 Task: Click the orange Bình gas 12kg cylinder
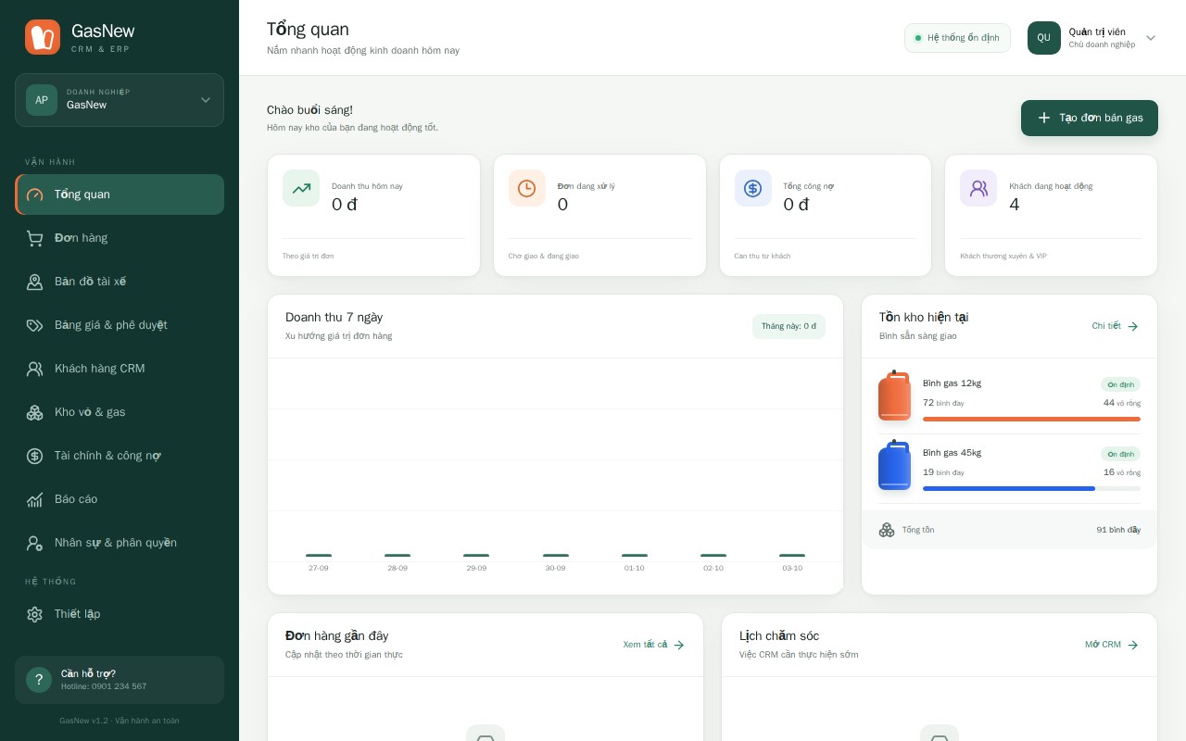point(894,396)
